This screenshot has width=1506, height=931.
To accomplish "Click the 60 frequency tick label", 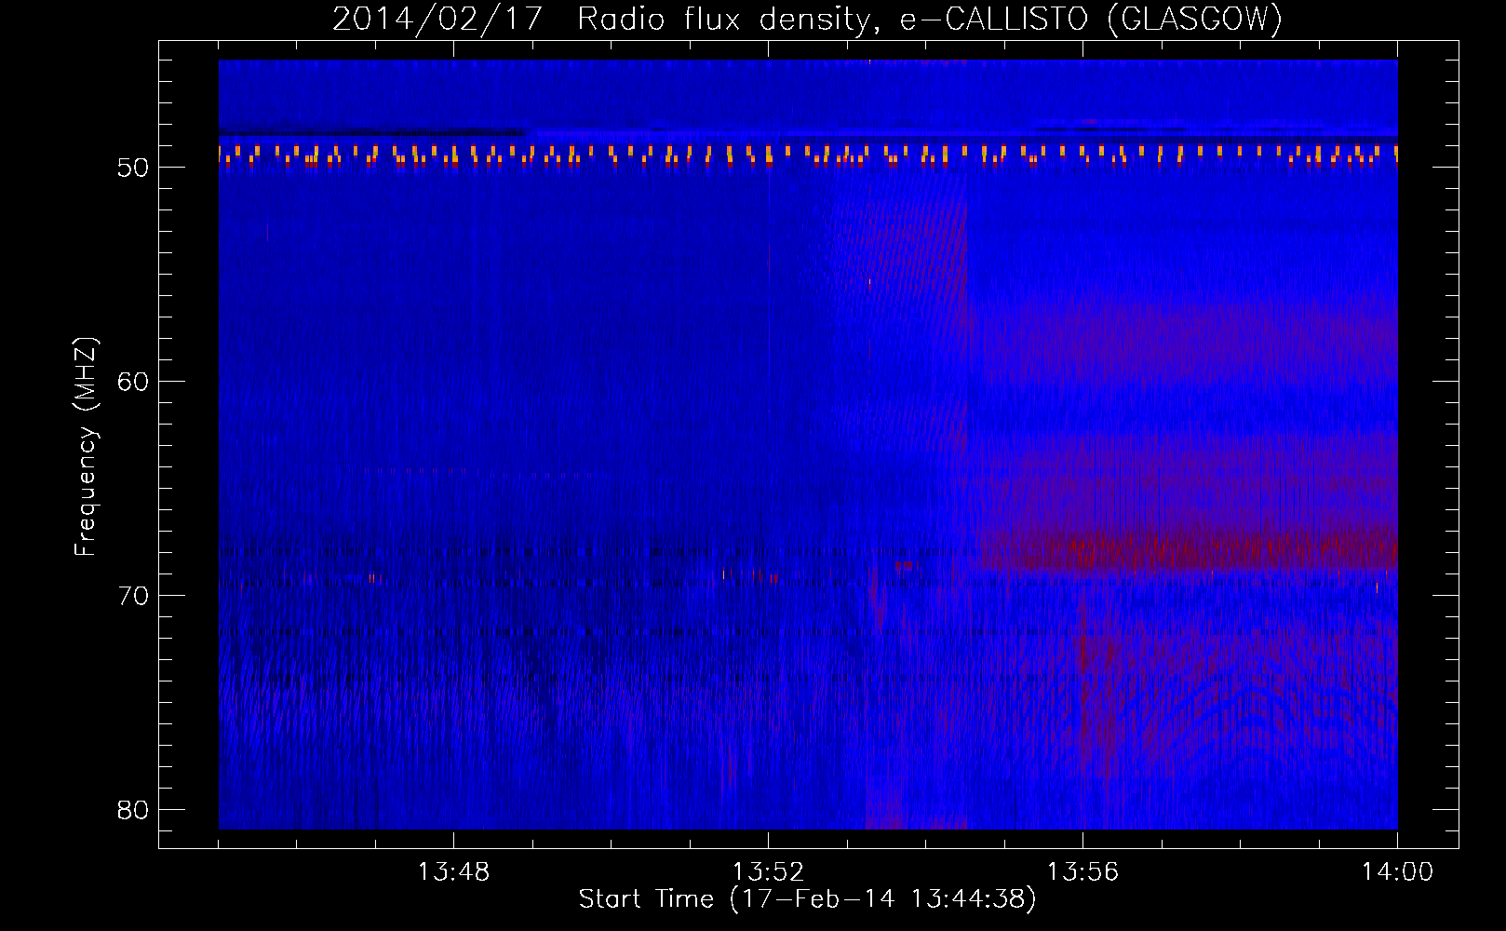I will pos(134,382).
